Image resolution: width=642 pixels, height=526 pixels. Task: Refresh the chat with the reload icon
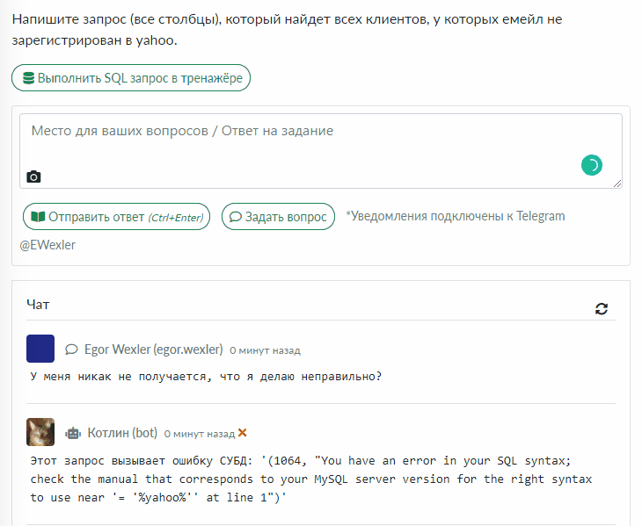coord(602,308)
